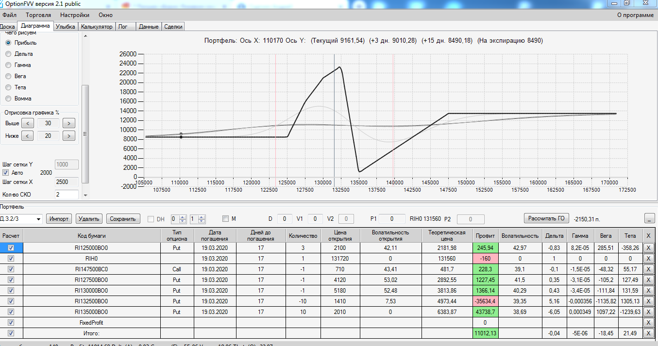The image size is (658, 346).
Task: Switch to the Данные tab
Action: pyautogui.click(x=149, y=27)
